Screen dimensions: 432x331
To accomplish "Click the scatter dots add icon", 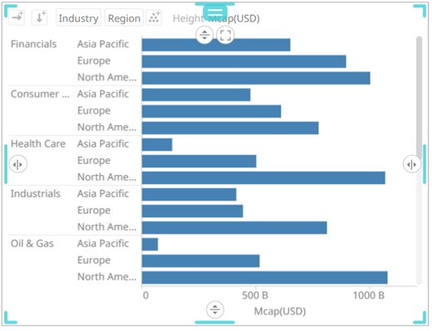I will tap(154, 17).
